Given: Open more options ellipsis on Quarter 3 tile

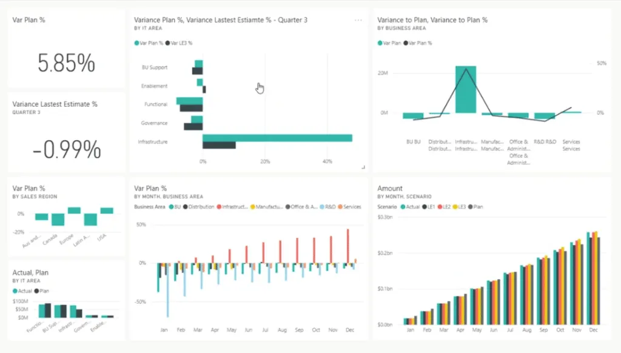Looking at the screenshot, I should pyautogui.click(x=358, y=20).
